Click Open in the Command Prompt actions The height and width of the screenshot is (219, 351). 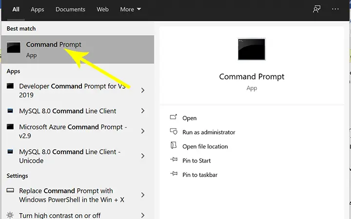[x=189, y=118]
